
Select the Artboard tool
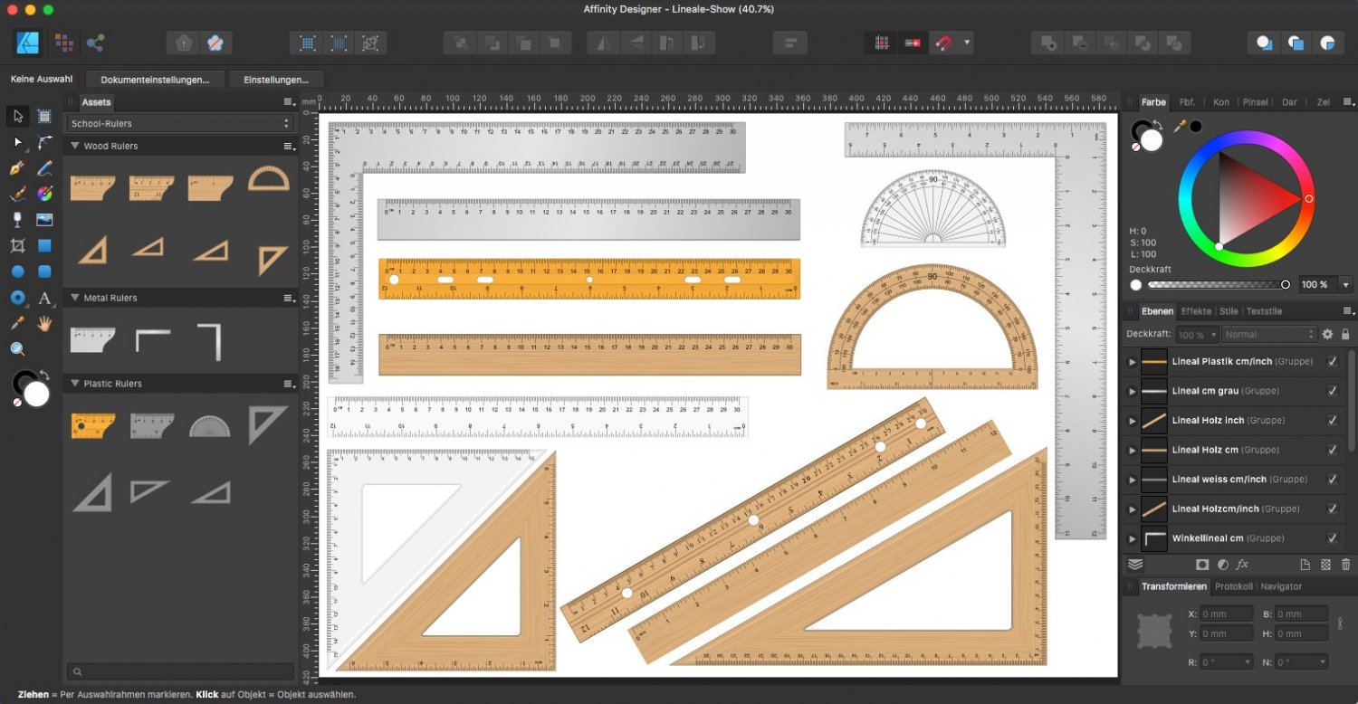tap(44, 116)
